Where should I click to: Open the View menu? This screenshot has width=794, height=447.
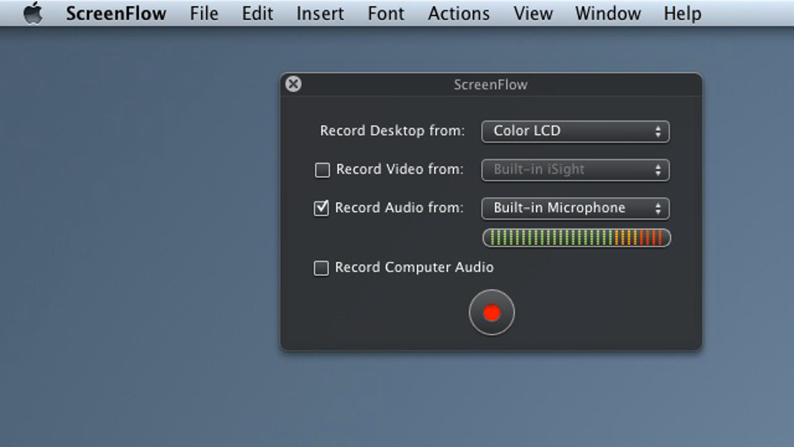533,13
